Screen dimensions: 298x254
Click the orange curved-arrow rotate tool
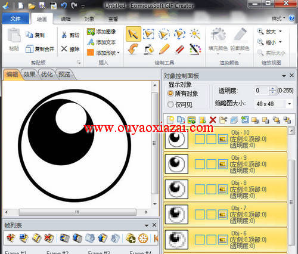(134, 49)
